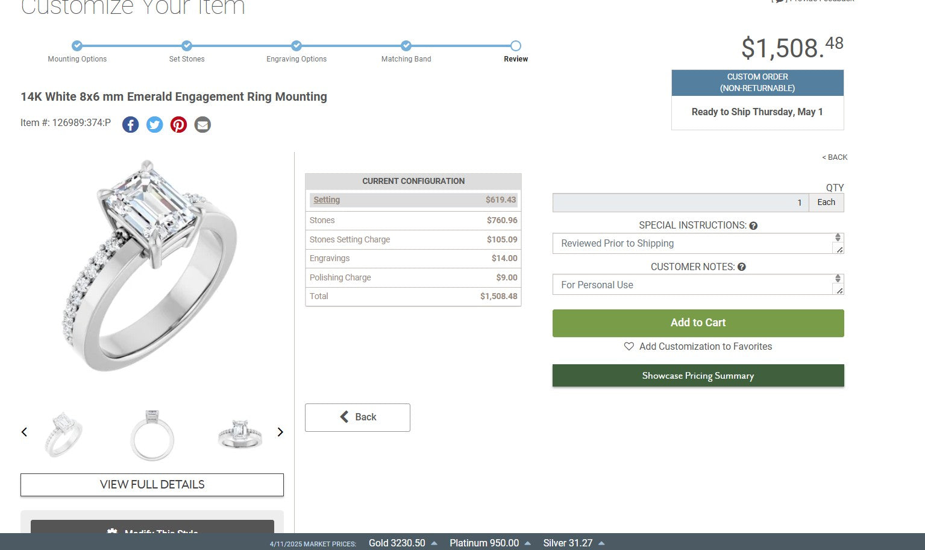Open Customer Notes help icon

coord(742,267)
